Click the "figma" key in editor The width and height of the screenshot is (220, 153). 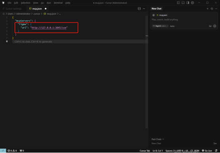tap(23, 24)
